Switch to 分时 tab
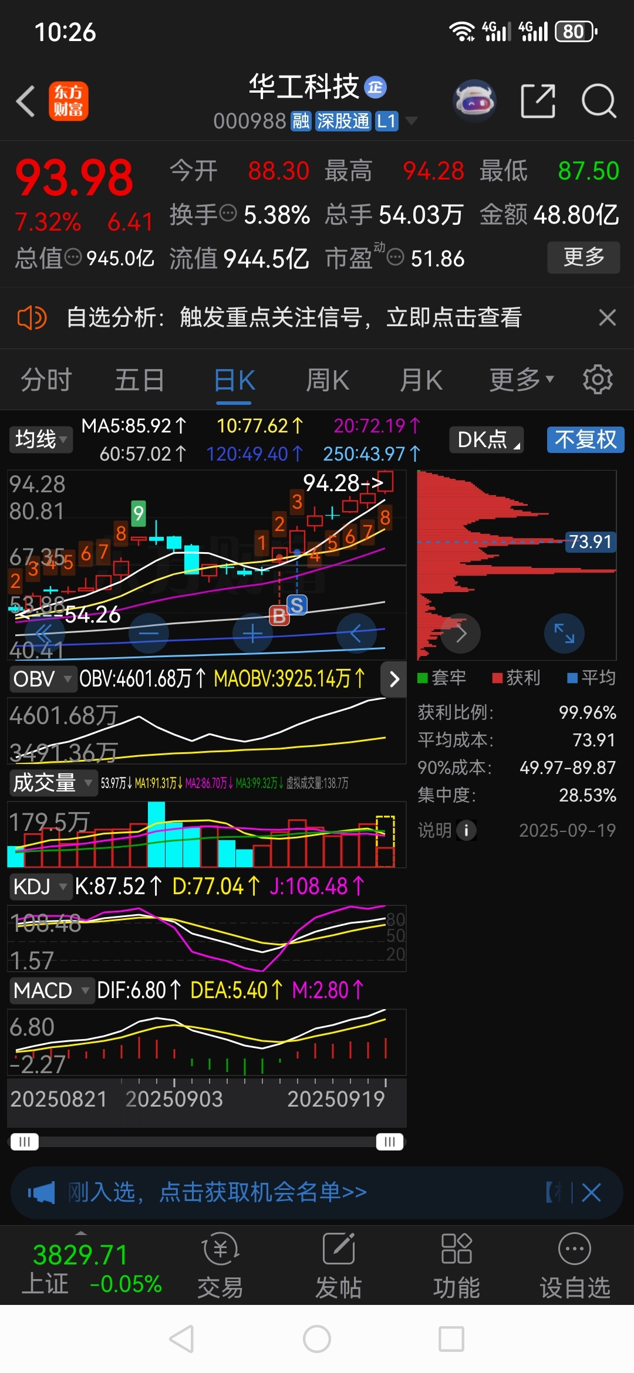The height and width of the screenshot is (1373, 634). [x=46, y=380]
